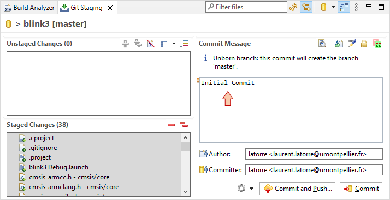Click the Committer input field

click(314, 170)
